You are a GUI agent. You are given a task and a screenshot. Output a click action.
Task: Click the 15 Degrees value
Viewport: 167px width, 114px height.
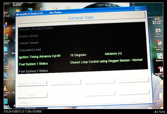tap(78, 55)
